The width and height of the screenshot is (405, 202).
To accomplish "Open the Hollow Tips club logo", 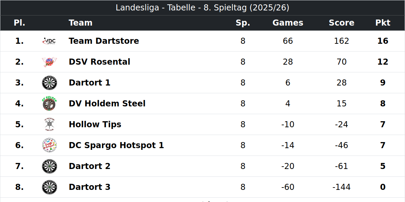I will (49, 125).
